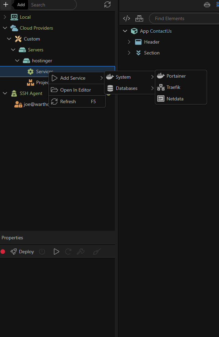Screen dimensions: 219x337
Task: Click the play start icon in Properties
Action: tap(56, 252)
